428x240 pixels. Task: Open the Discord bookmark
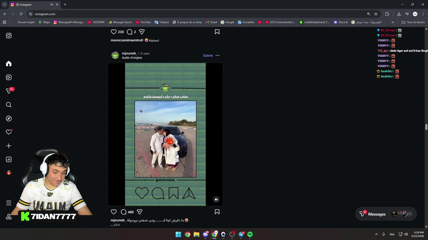pyautogui.click(x=340, y=22)
